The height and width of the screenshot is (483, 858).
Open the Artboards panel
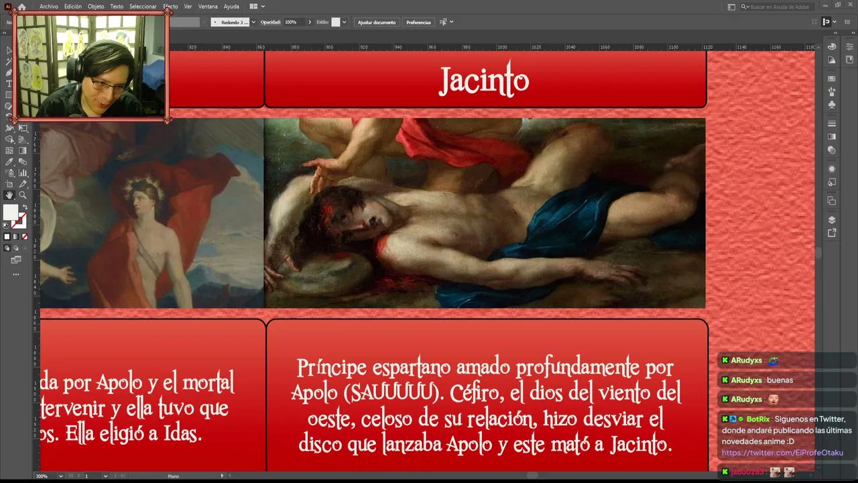832,201
